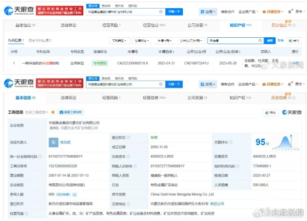Screen dimensions: 307x221
Task: Select 查老板 search mode on patent page
Action: tap(106, 6)
